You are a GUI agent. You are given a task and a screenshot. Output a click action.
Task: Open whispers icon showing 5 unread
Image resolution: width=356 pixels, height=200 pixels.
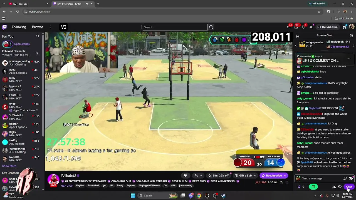(303, 27)
